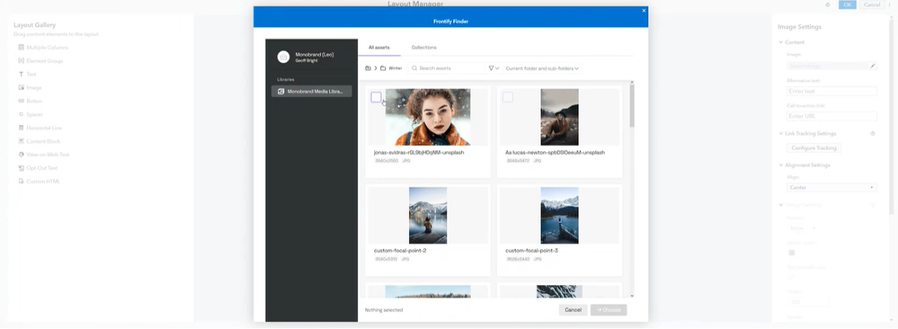Click Cancel in Frontify Finder
898x329 pixels.
573,310
